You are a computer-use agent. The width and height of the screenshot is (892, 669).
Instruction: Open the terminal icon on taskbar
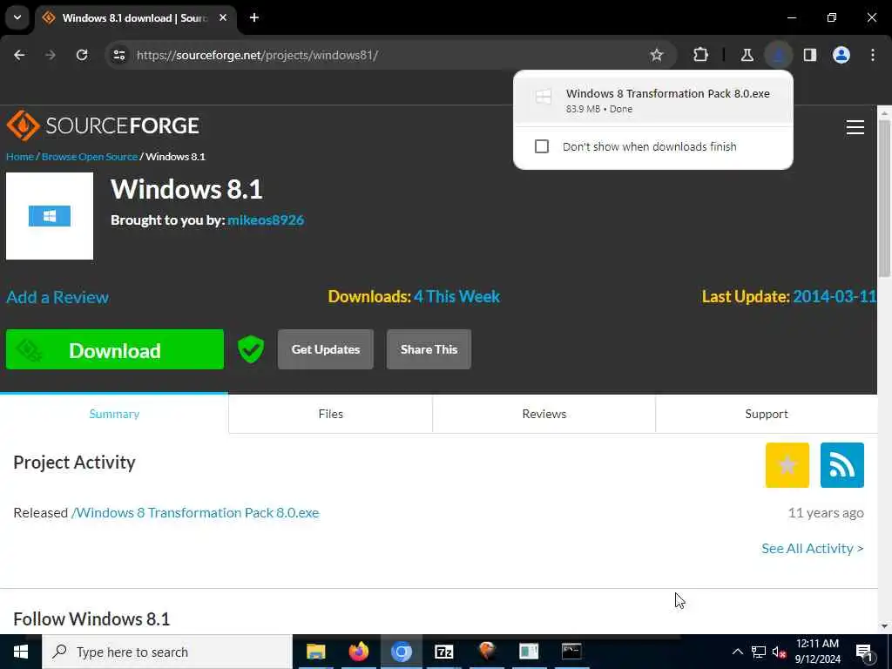pyautogui.click(x=571, y=652)
